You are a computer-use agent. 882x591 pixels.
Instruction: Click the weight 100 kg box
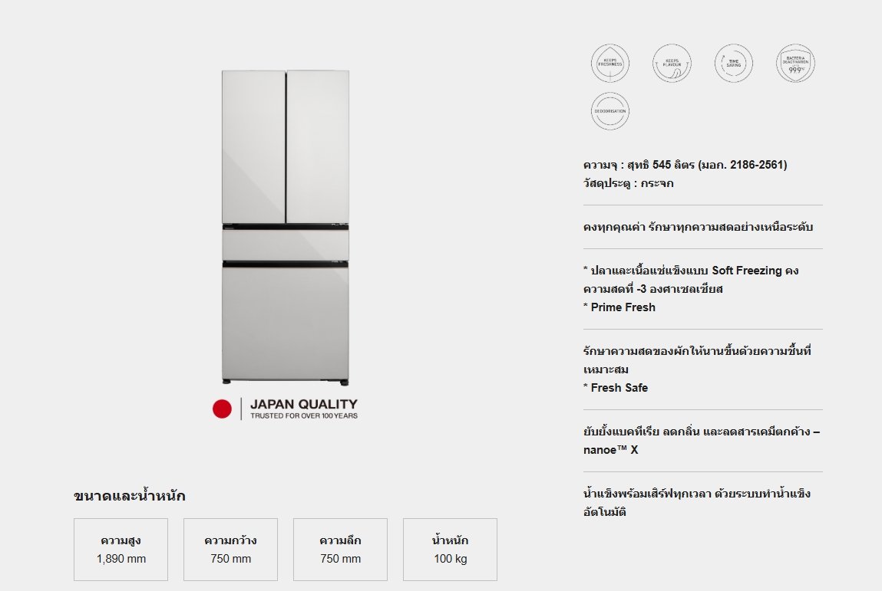click(450, 550)
